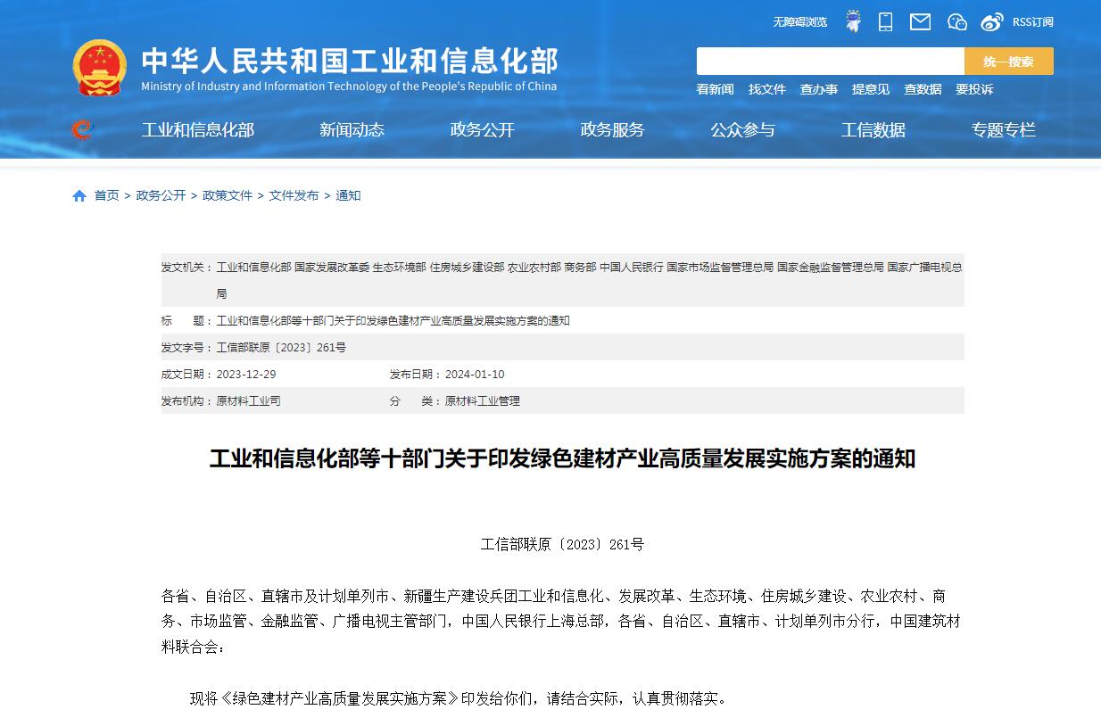
Task: Click the 发布机构 field label
Action: [x=187, y=400]
